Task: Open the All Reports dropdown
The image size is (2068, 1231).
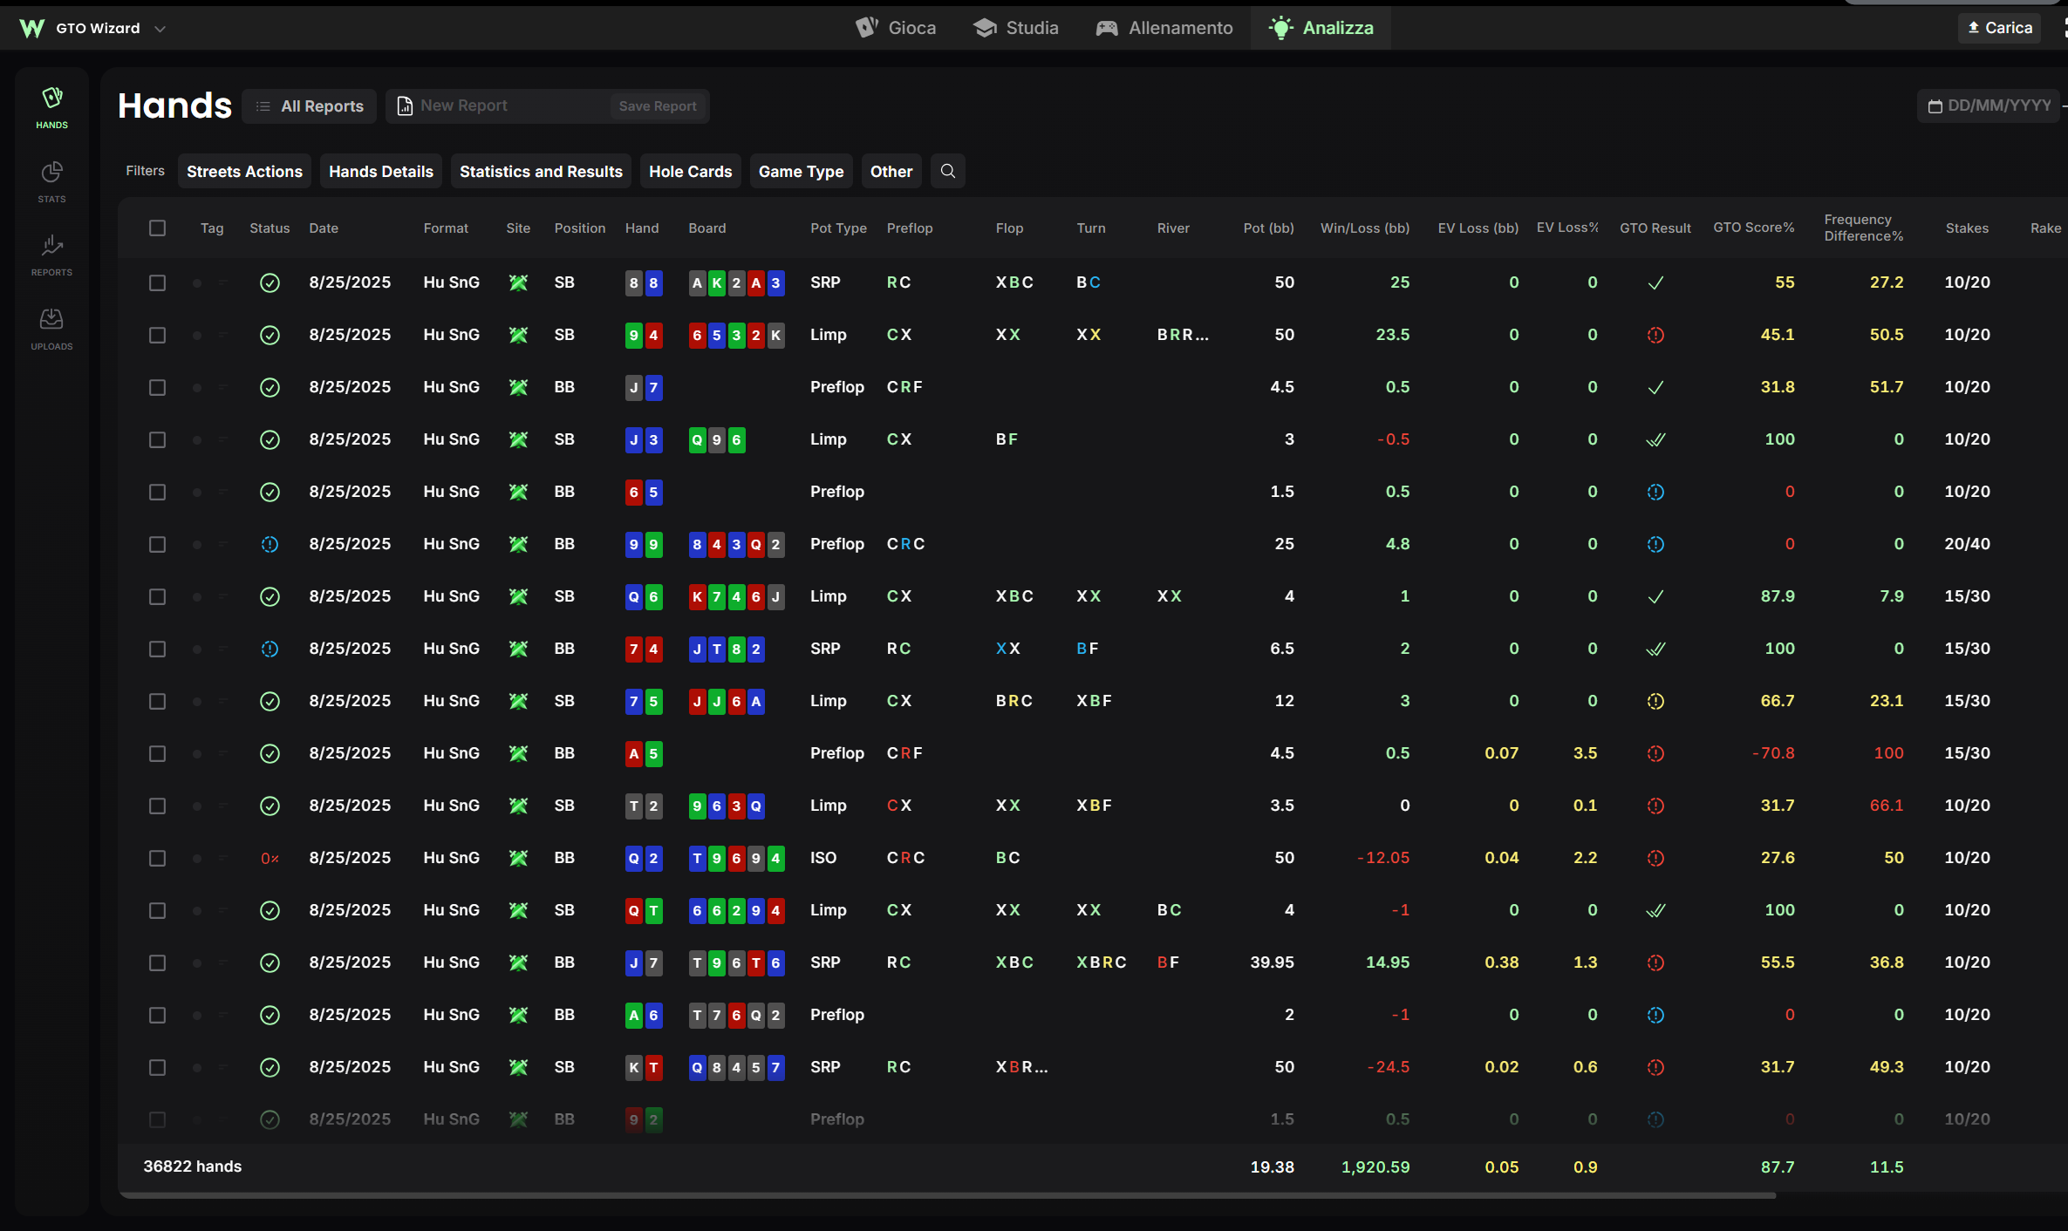Action: click(309, 105)
